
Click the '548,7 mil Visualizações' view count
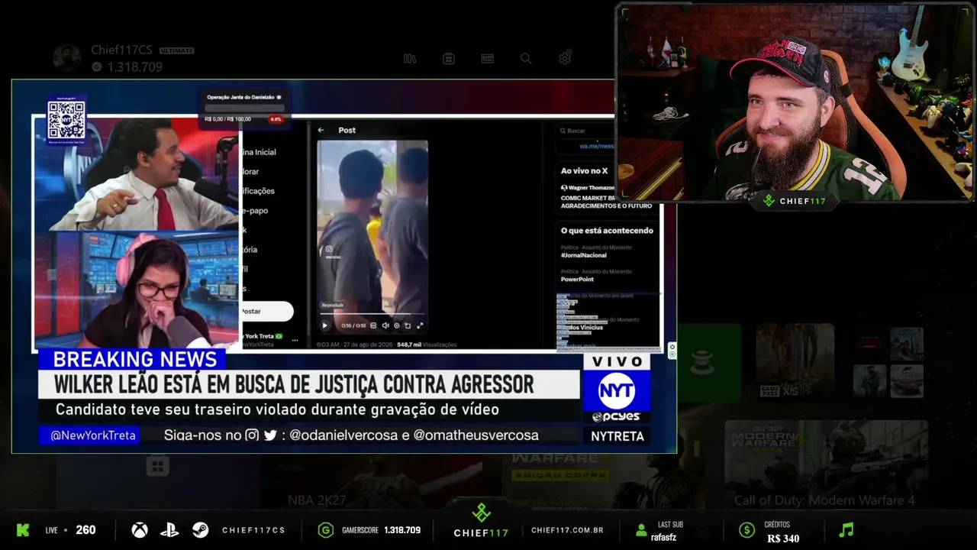(427, 345)
